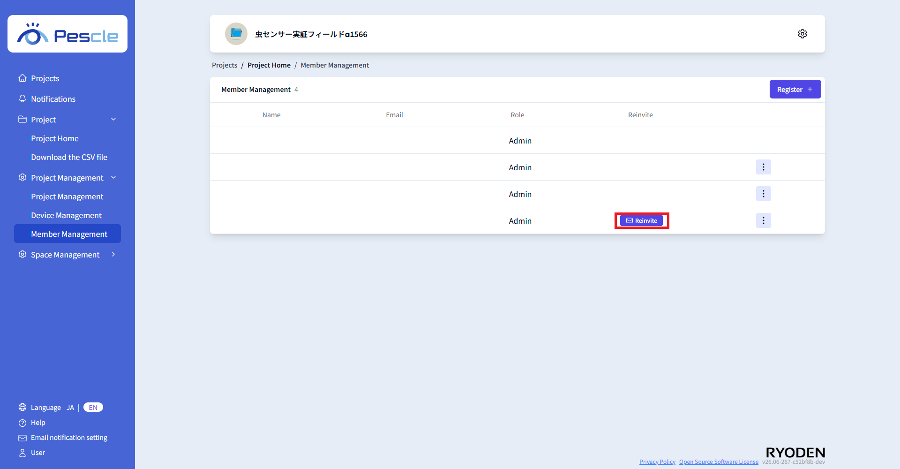Viewport: 900px width, 469px height.
Task: Open Device Management page
Action: (66, 215)
